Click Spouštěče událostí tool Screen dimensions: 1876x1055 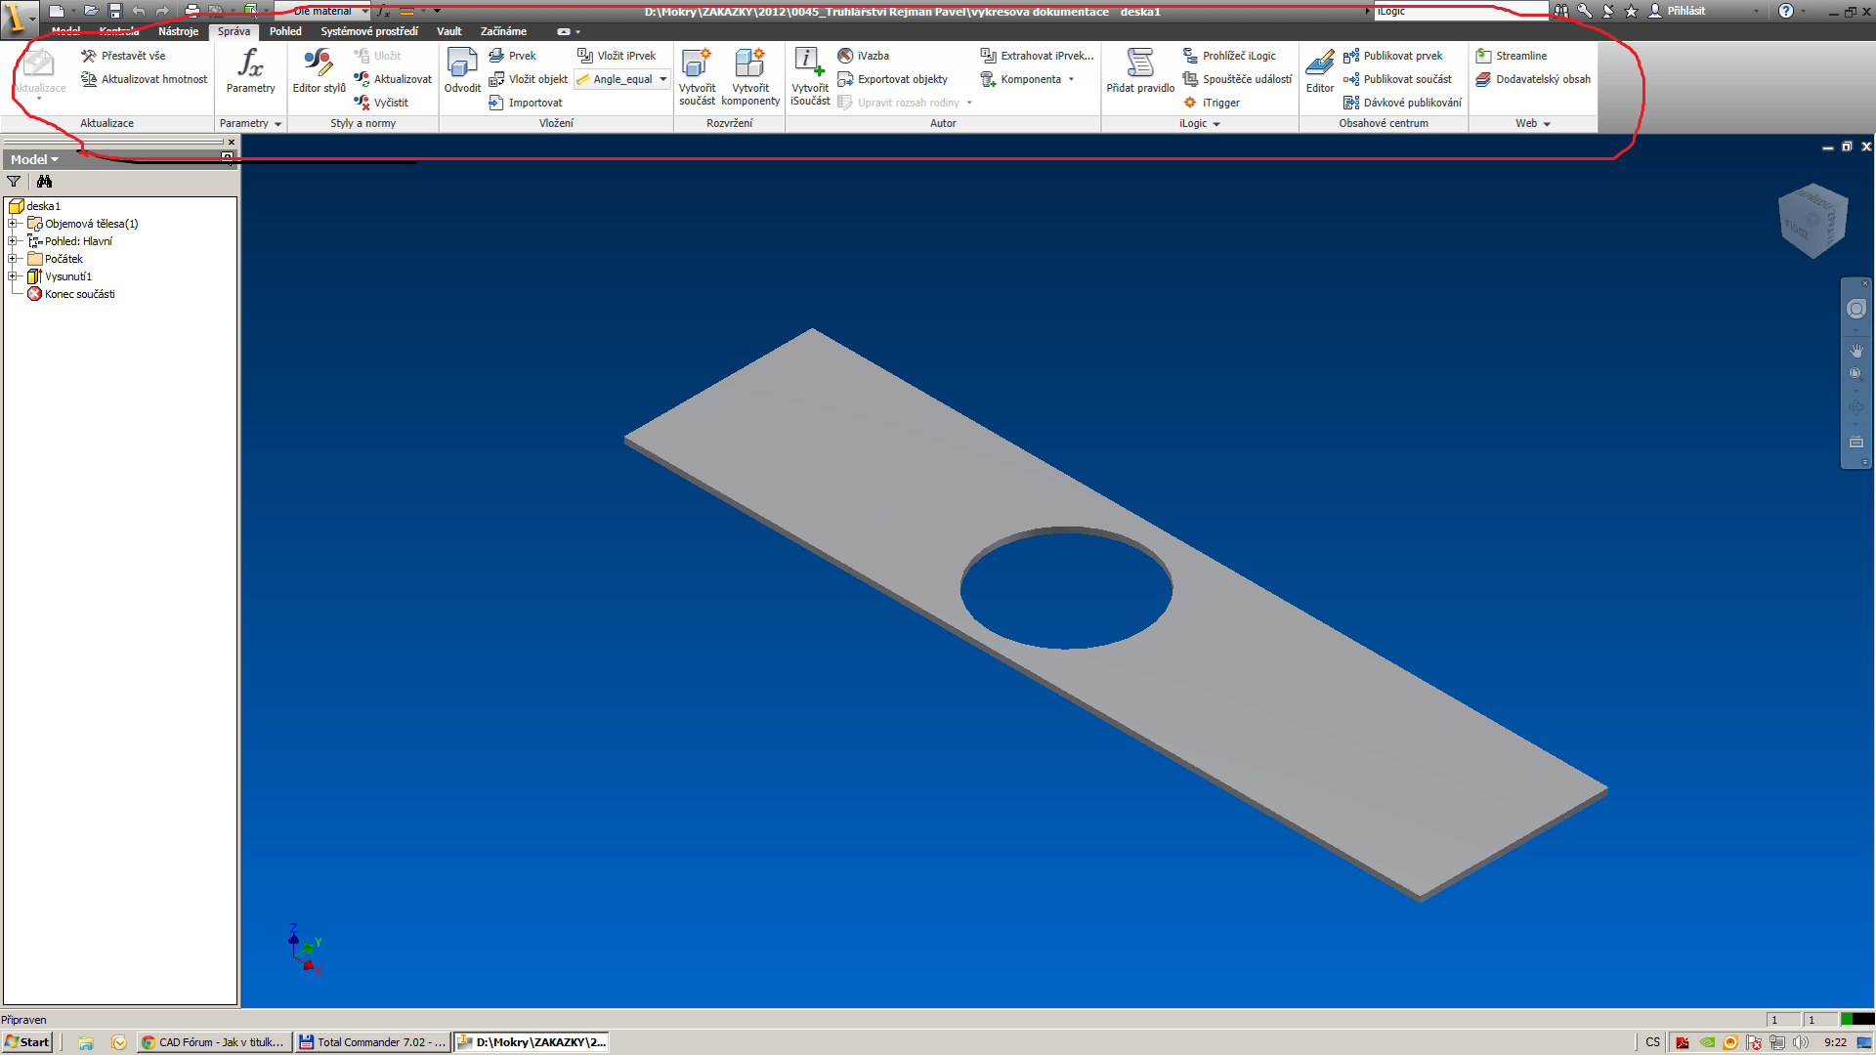point(1238,79)
